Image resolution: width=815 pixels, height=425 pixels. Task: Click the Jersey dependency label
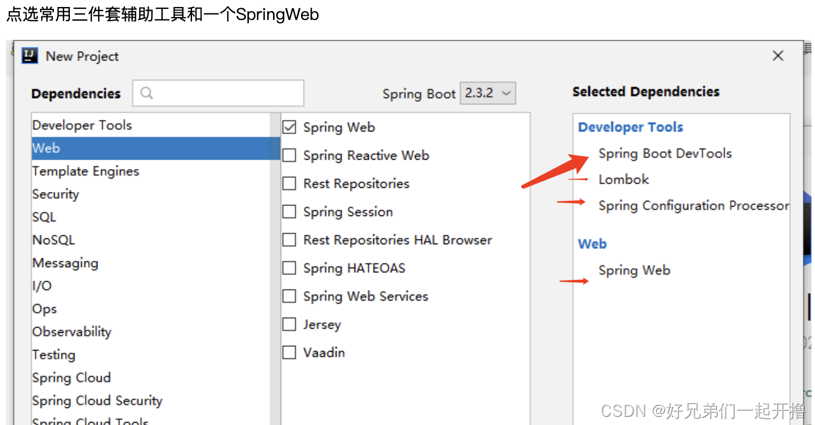pyautogui.click(x=322, y=324)
